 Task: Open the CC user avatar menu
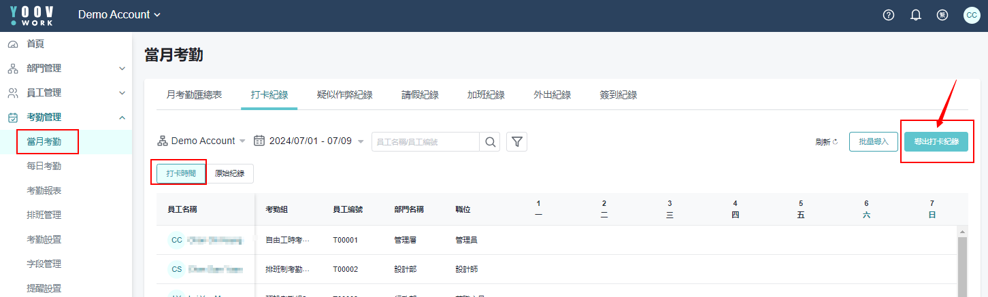pos(972,15)
